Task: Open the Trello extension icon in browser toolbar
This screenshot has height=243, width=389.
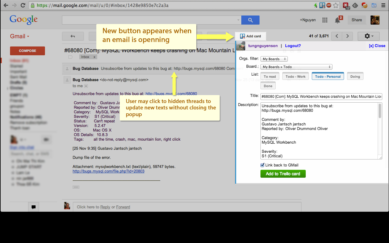Action: coord(322,5)
